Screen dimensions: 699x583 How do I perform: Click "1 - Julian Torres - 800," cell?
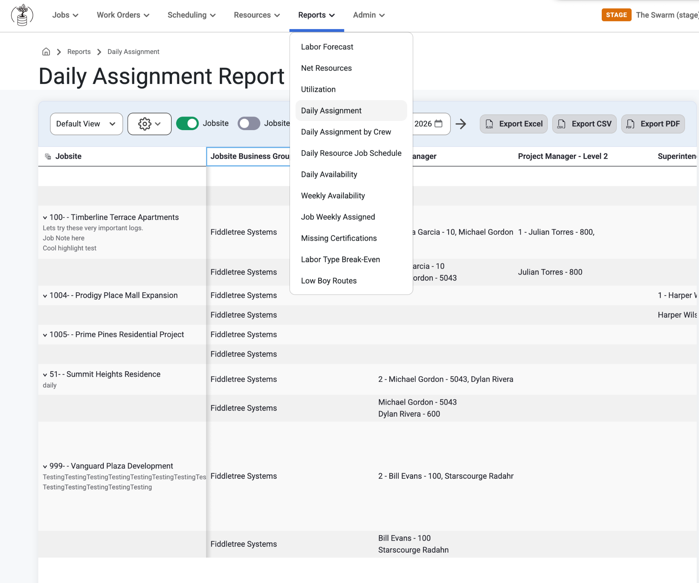pos(556,232)
